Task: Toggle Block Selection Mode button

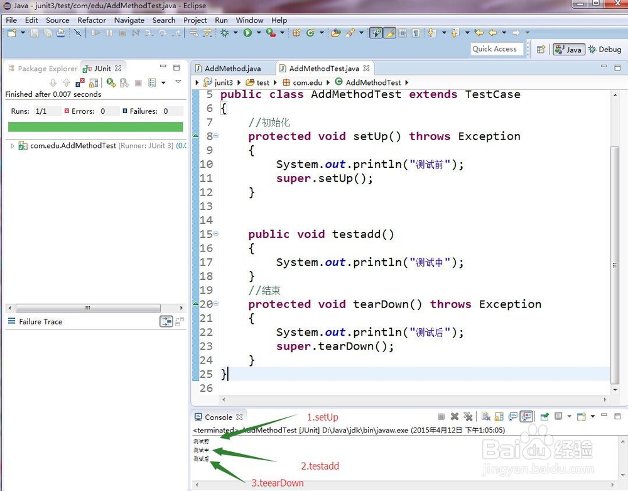Action: [403, 33]
